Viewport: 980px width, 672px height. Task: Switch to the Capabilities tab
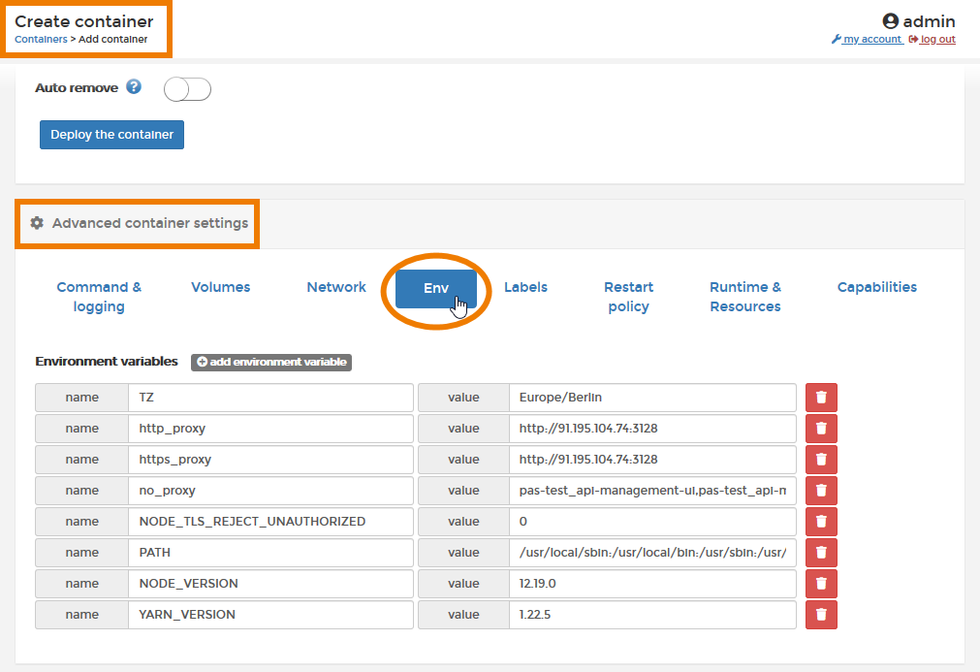click(x=877, y=287)
